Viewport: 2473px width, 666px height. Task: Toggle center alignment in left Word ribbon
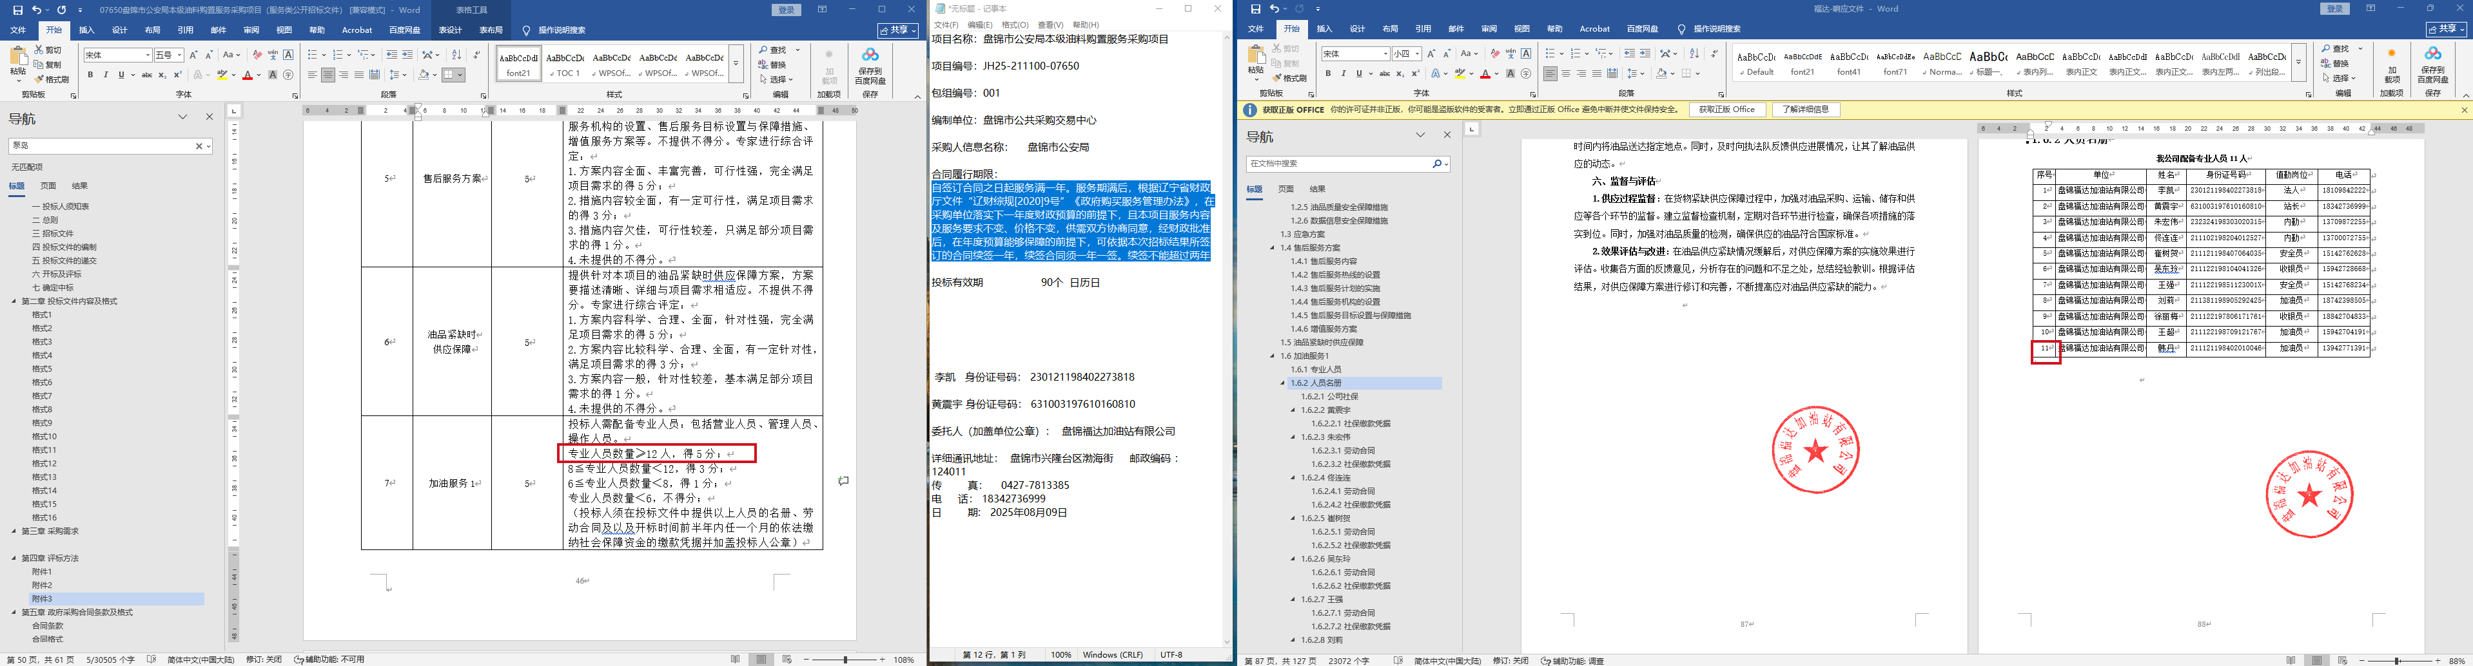coord(328,75)
